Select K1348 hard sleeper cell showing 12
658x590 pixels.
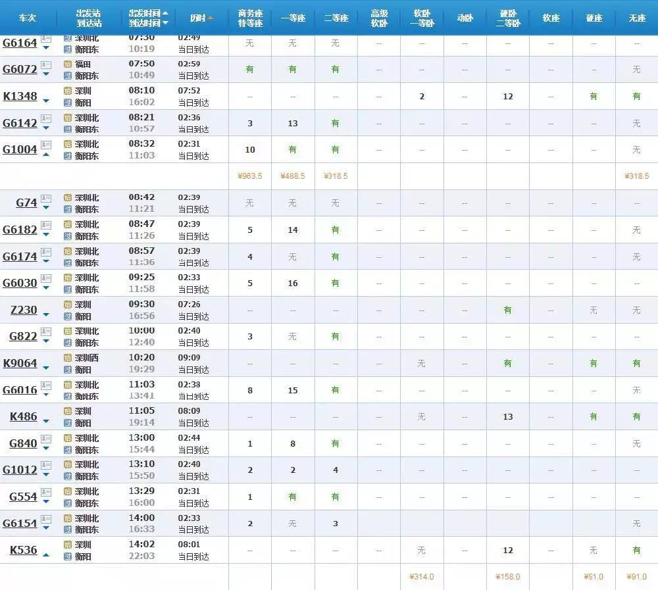coord(507,97)
